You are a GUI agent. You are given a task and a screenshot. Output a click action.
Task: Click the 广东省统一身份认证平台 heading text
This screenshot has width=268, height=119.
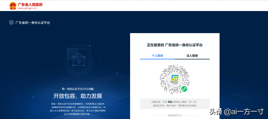33,23
